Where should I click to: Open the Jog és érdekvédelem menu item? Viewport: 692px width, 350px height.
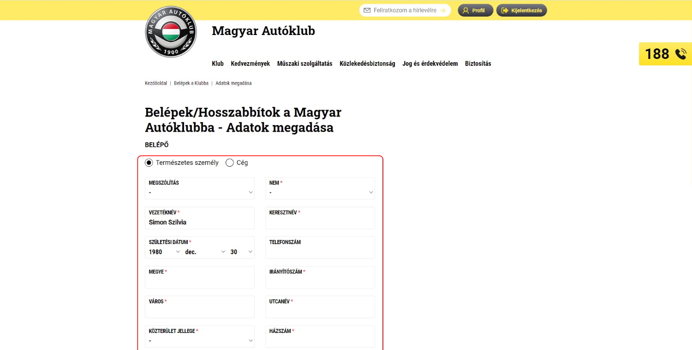[430, 64]
